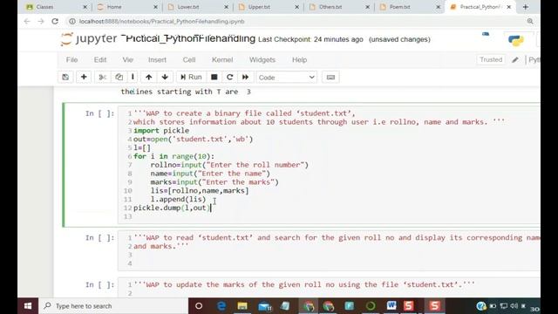
Task: Click the zoom magnifier icon in address bar
Action: [x=530, y=21]
